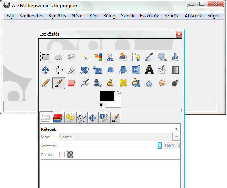The image size is (227, 188).
Task: Click the black foreground color swatch
Action: coord(107,97)
